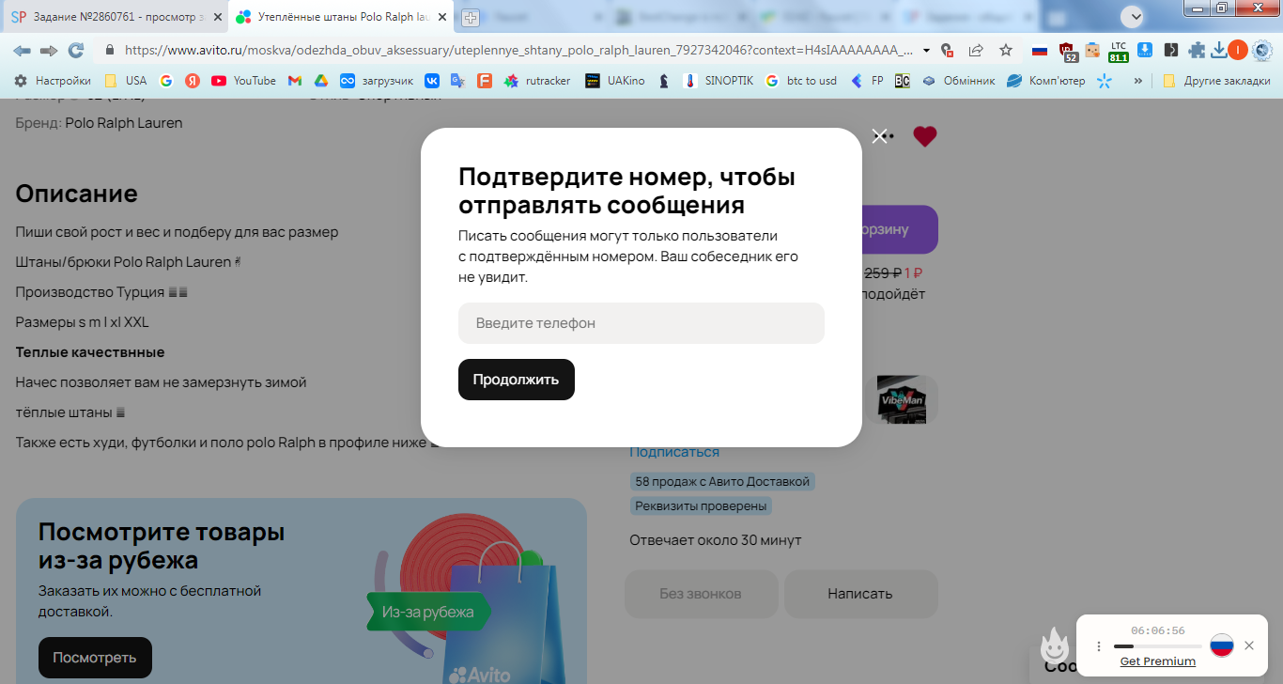Open the Russian flag VPN extension
Viewport: 1283px width, 684px height.
[x=1039, y=50]
